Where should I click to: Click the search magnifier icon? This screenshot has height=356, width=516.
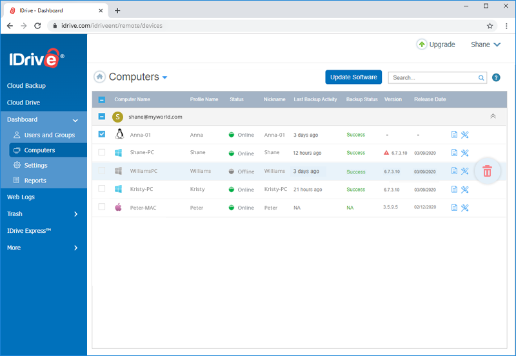pyautogui.click(x=481, y=78)
